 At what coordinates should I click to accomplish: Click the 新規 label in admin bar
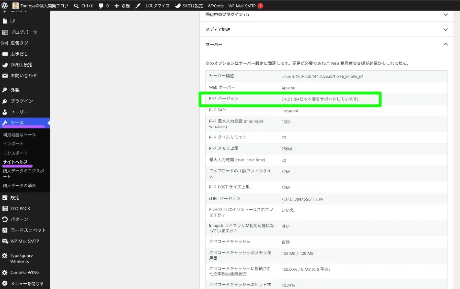coord(126,6)
